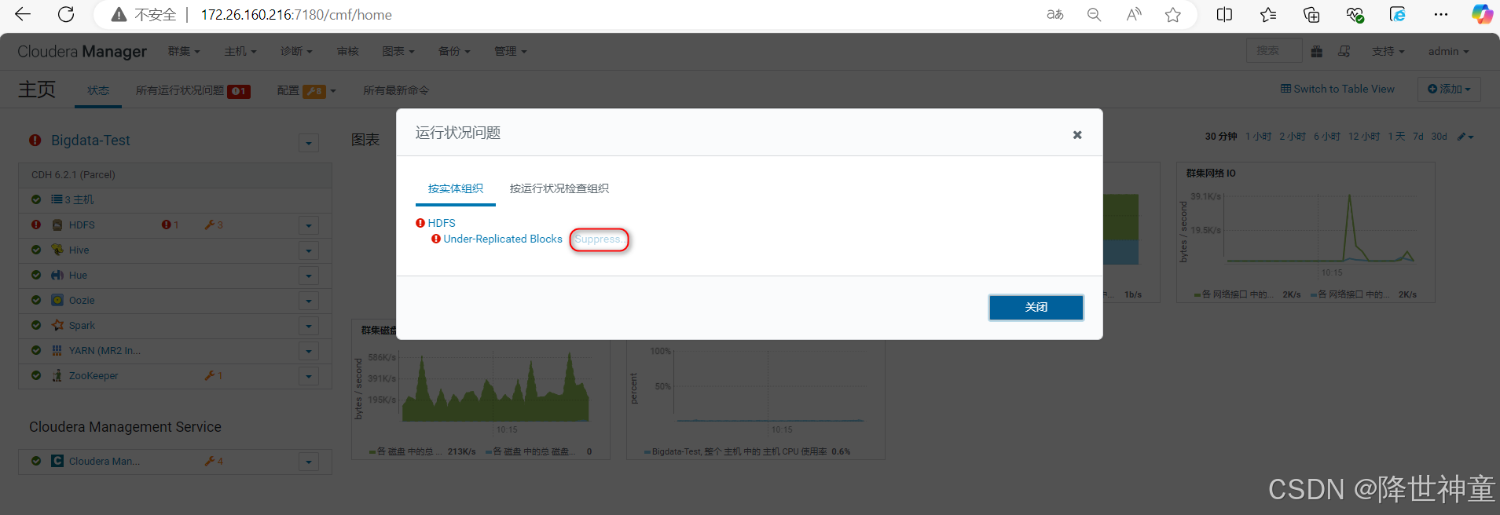Open browser settings ellipsis menu
Screen dimensions: 1500x515
coord(1440,14)
